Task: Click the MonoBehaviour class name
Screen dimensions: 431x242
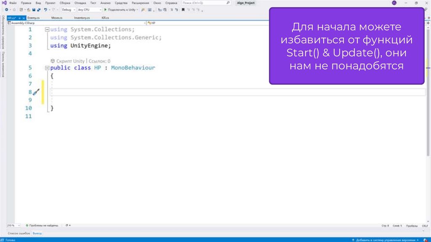Action: (133, 68)
